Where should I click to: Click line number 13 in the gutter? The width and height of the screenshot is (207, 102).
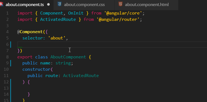(x=6, y=88)
